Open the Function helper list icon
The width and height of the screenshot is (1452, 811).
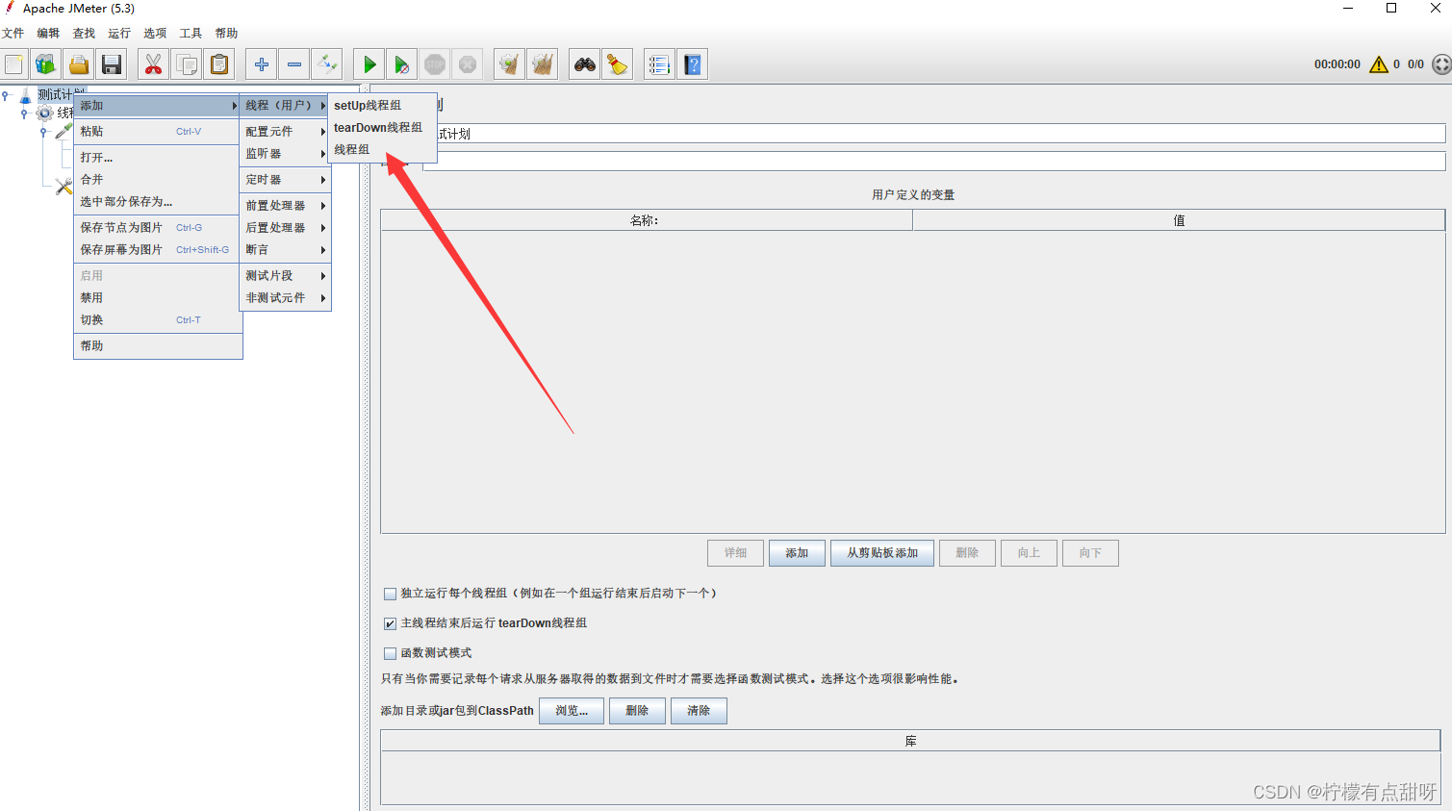pos(659,64)
